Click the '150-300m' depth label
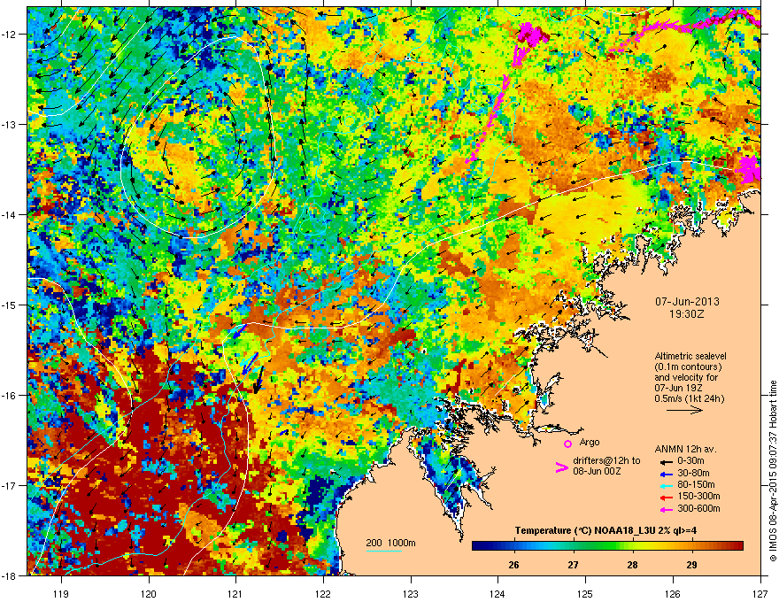Screen dimensions: 779x602 (x=698, y=496)
